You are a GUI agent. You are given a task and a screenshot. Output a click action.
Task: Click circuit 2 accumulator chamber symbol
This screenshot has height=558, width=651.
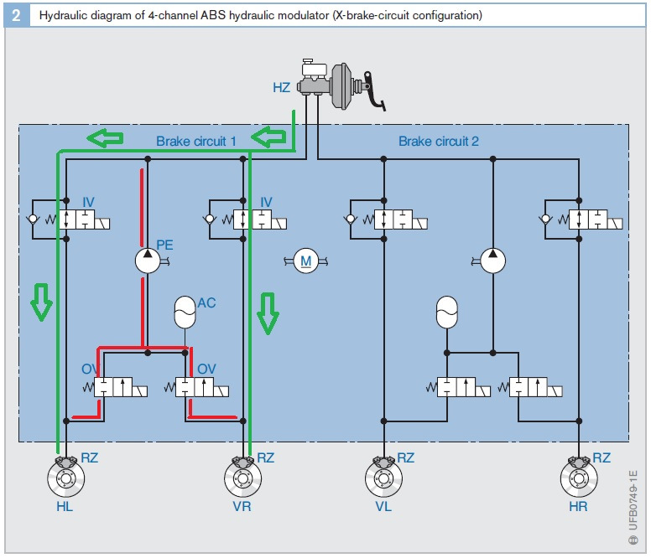pos(447,313)
